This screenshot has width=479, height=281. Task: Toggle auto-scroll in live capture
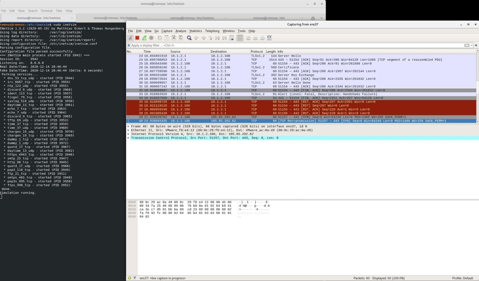point(231,38)
